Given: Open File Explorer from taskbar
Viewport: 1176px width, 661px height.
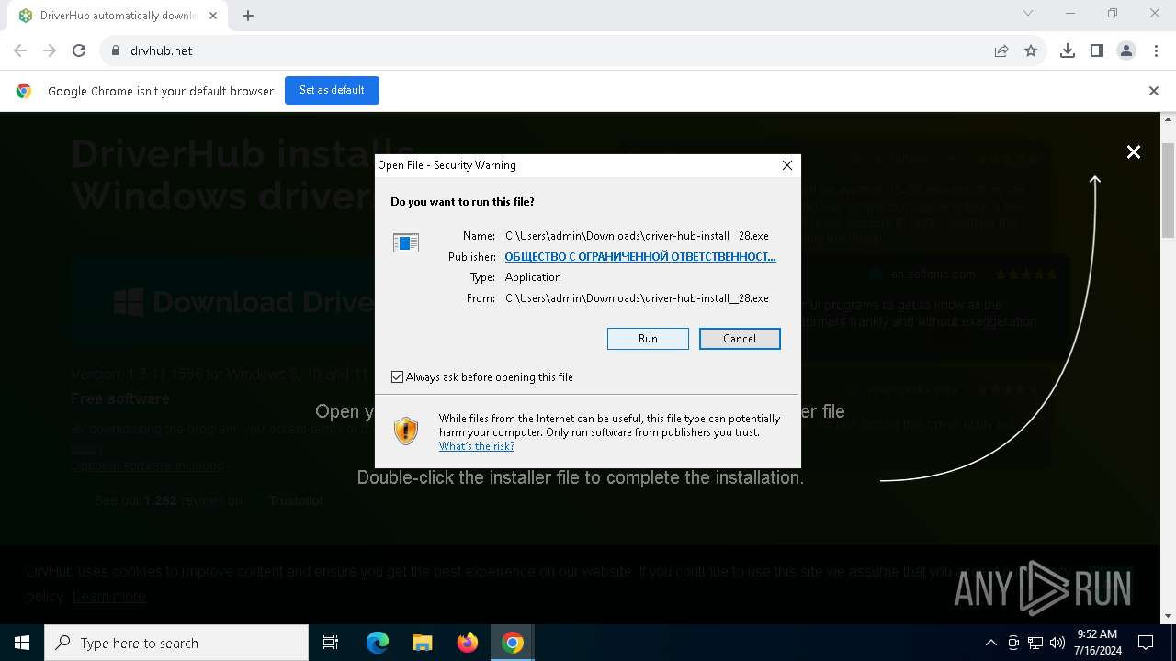Looking at the screenshot, I should point(423,643).
